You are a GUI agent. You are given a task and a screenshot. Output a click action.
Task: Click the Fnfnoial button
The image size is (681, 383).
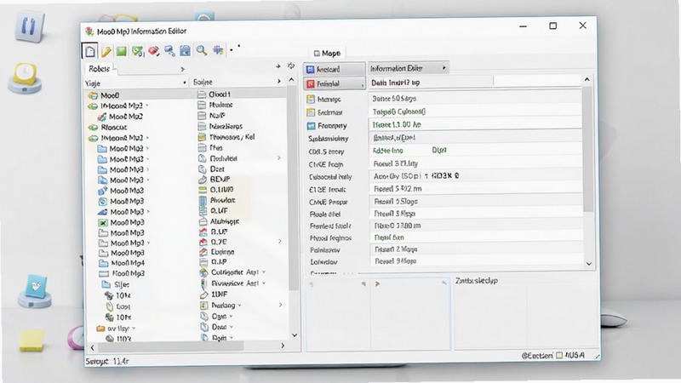pos(334,83)
